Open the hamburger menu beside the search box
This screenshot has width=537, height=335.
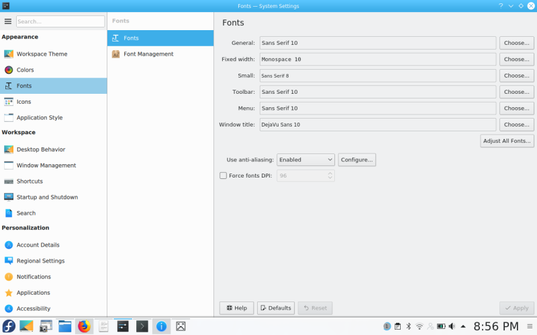pyautogui.click(x=8, y=21)
